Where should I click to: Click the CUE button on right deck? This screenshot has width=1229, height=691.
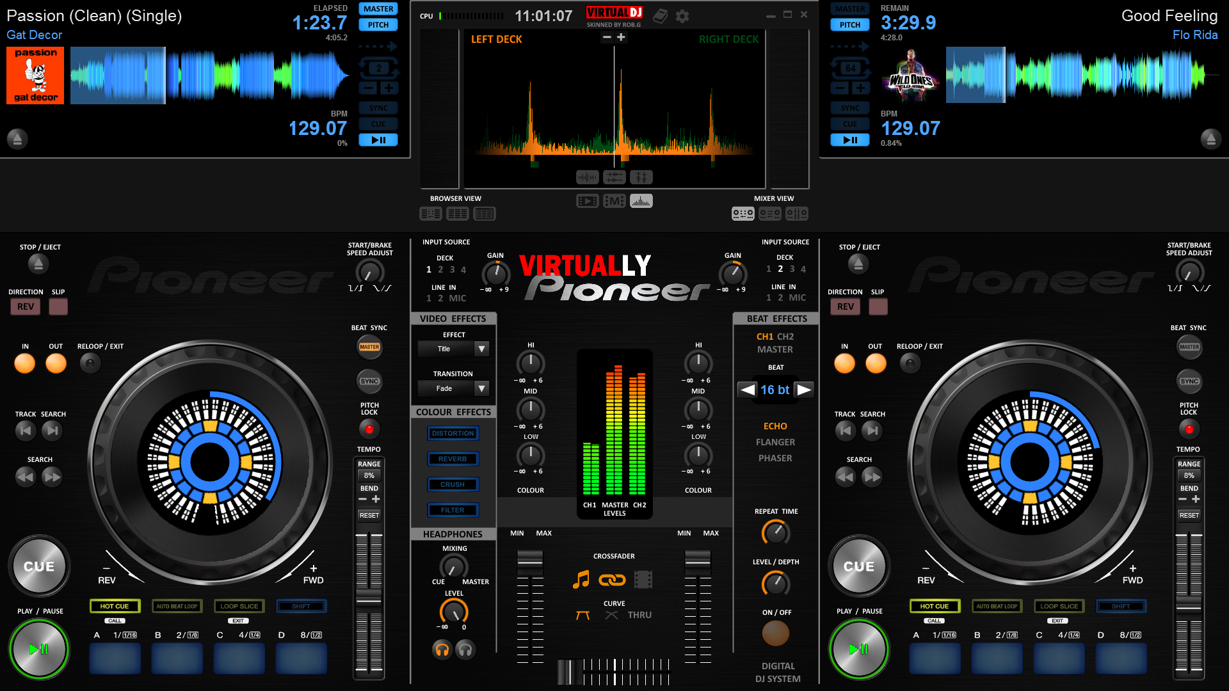click(x=860, y=566)
